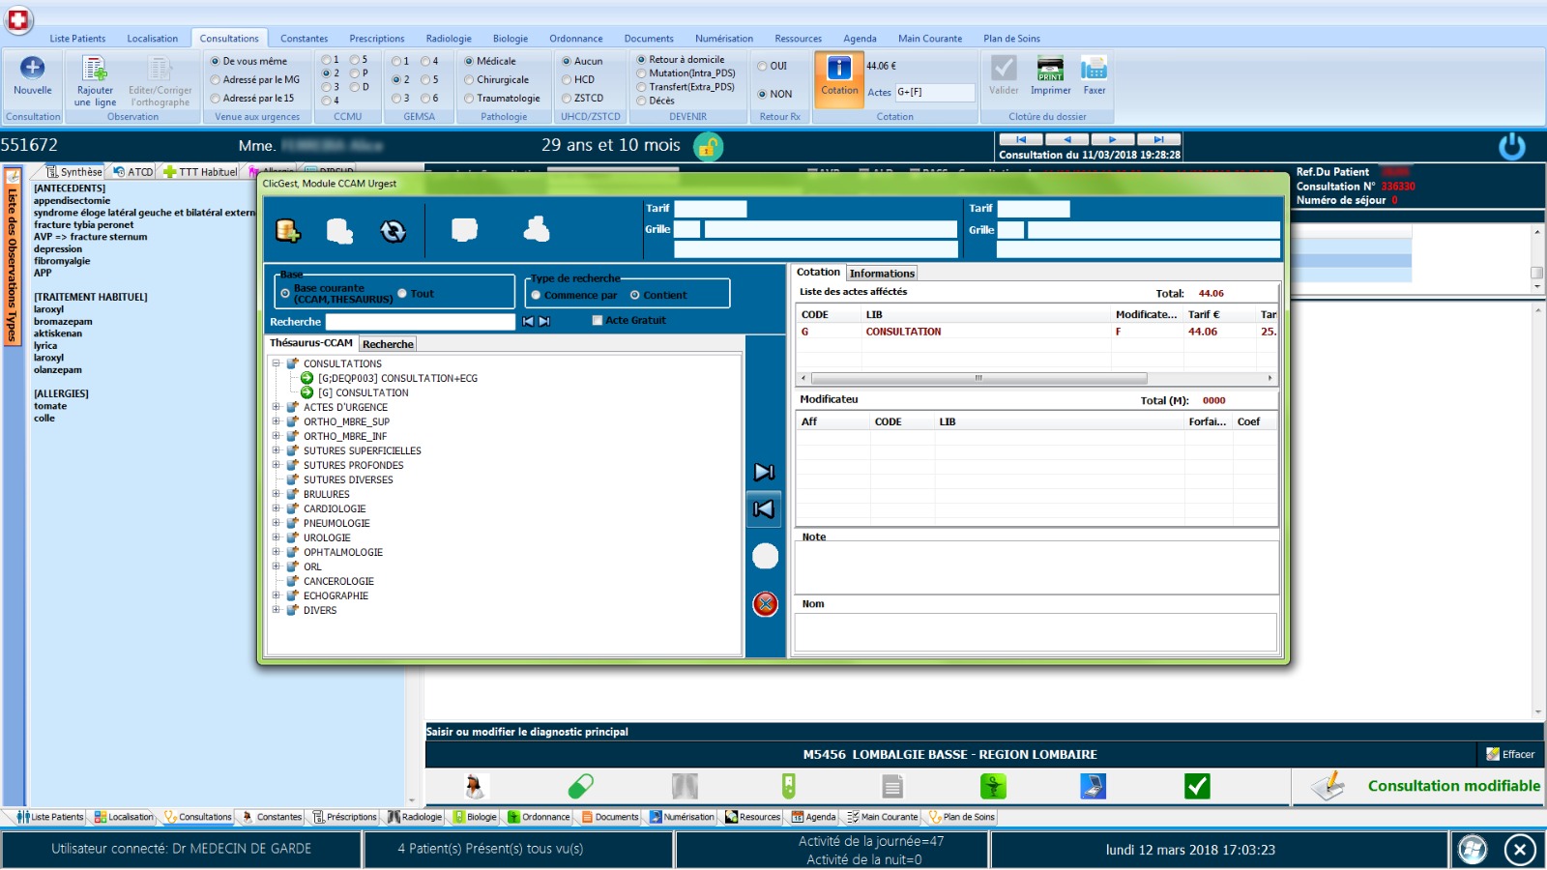The width and height of the screenshot is (1547, 870).
Task: Select 'Commence par' search type radio
Action: [536, 295]
